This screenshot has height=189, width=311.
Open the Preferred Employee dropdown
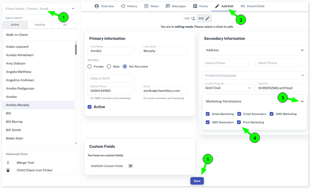pyautogui.click(x=302, y=76)
